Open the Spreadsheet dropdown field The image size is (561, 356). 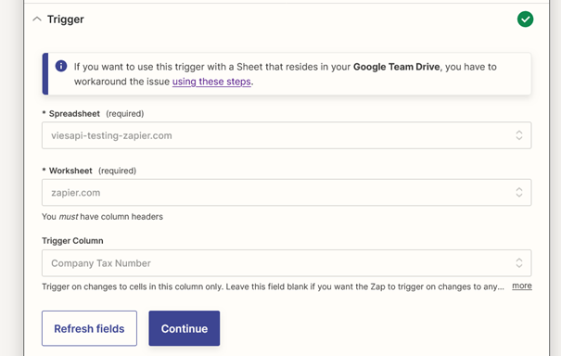click(x=287, y=135)
